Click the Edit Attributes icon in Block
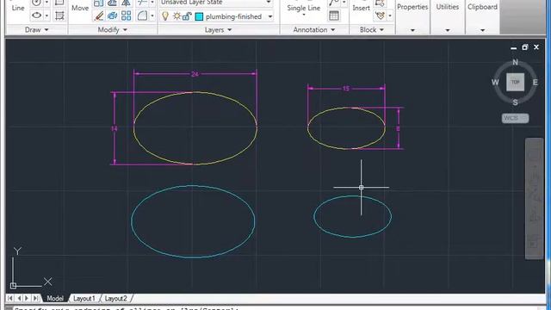Image resolution: width=551 pixels, height=310 pixels. (x=380, y=15)
